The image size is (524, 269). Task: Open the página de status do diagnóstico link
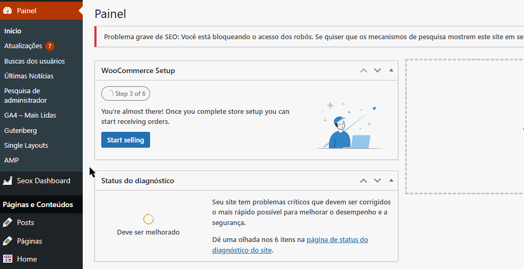tap(290, 245)
